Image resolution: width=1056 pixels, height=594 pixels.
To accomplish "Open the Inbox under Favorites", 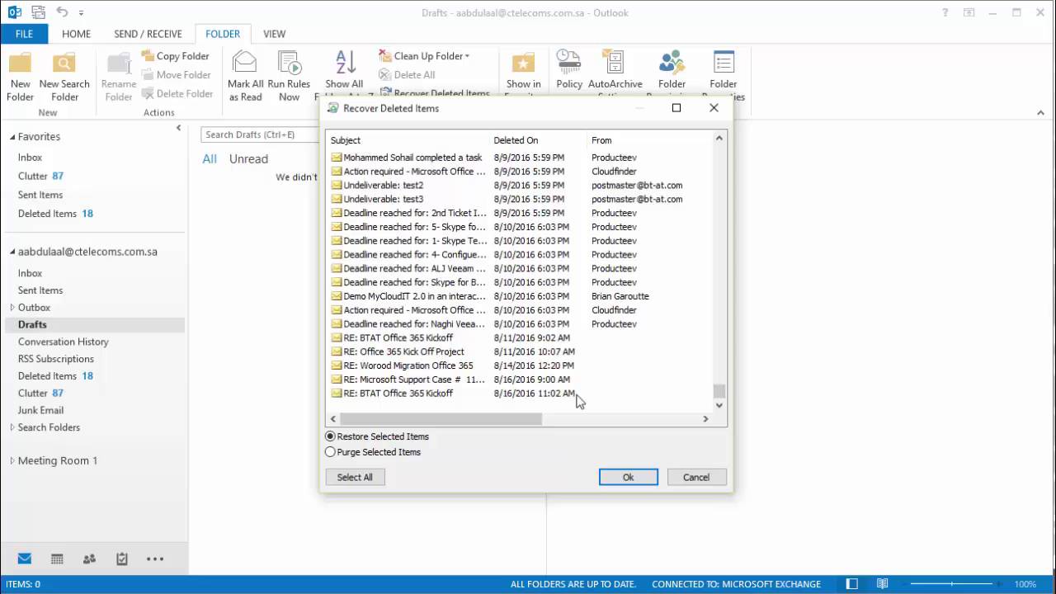I will point(30,158).
